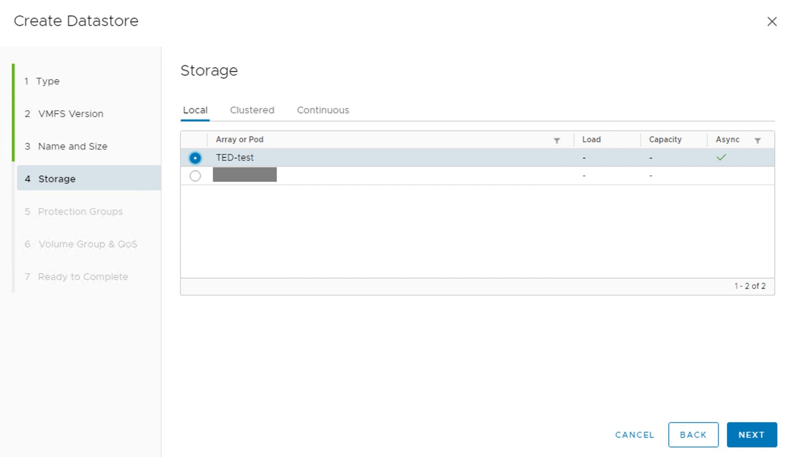
Task: Select the TED-test radio button
Action: click(x=195, y=158)
